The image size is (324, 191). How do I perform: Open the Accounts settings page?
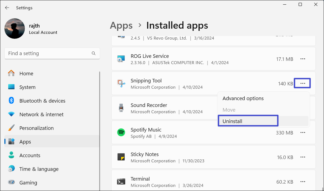30,156
